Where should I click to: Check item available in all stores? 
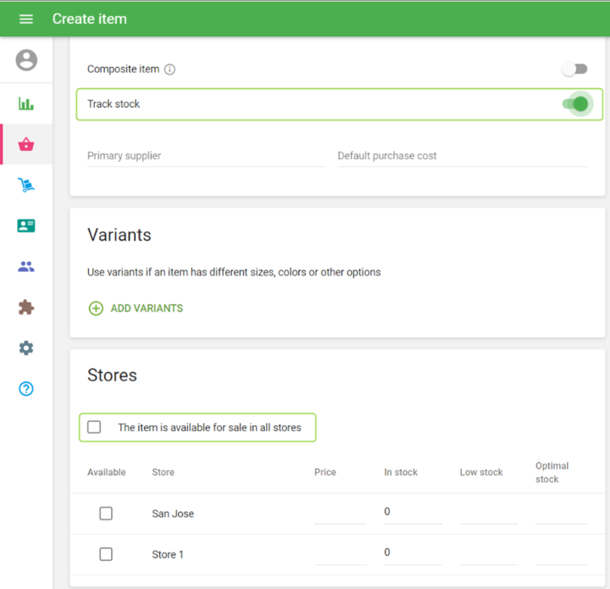tap(94, 427)
